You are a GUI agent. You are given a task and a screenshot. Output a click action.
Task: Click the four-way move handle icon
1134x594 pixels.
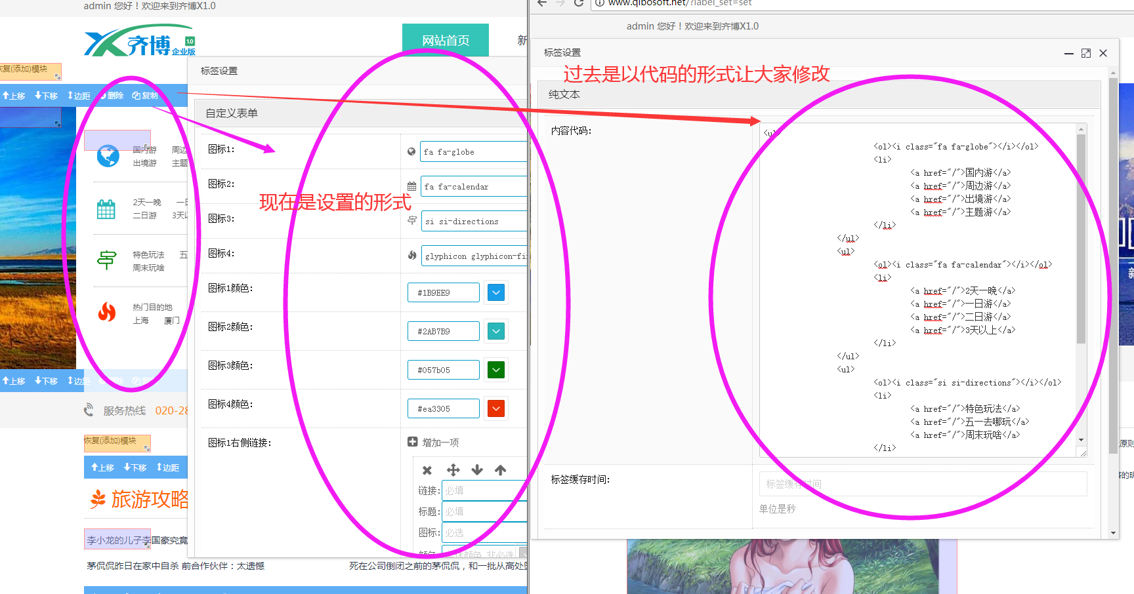pyautogui.click(x=453, y=470)
